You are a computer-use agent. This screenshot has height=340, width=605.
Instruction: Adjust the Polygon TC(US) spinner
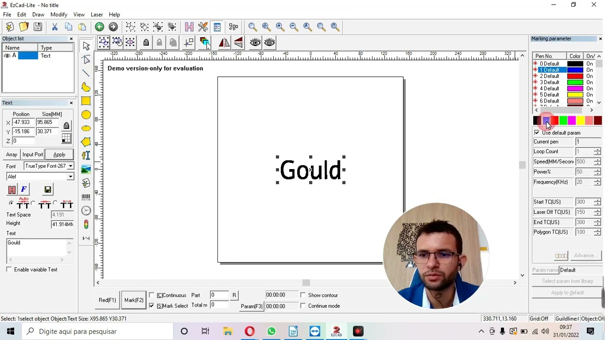597,232
